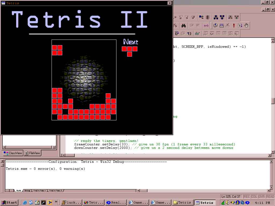The width and height of the screenshot is (275, 206).
Task: Click the a•b whitespace toolbar icon
Action: (x=206, y=25)
